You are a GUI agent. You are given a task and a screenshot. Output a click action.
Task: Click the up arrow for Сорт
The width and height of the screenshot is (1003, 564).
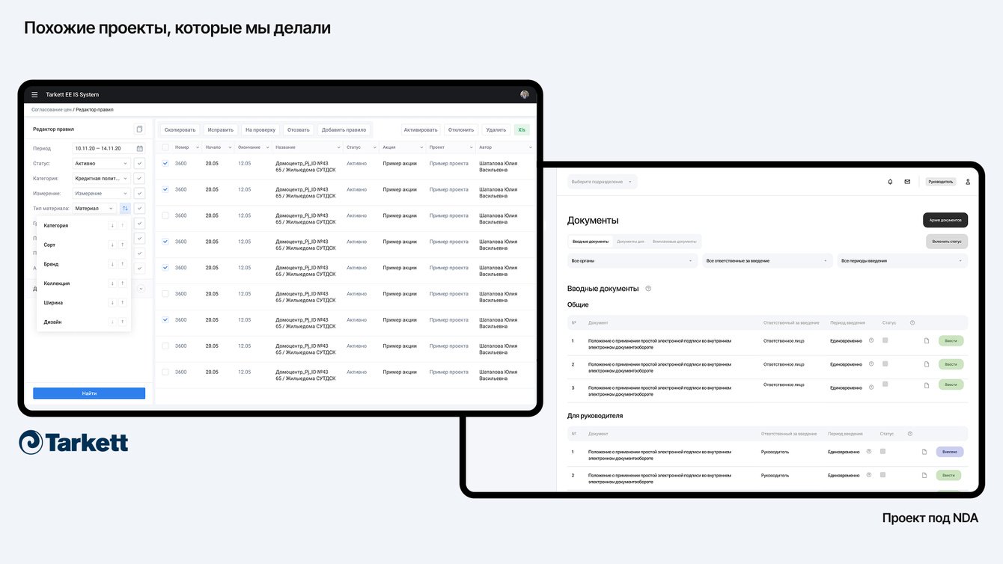pyautogui.click(x=122, y=245)
